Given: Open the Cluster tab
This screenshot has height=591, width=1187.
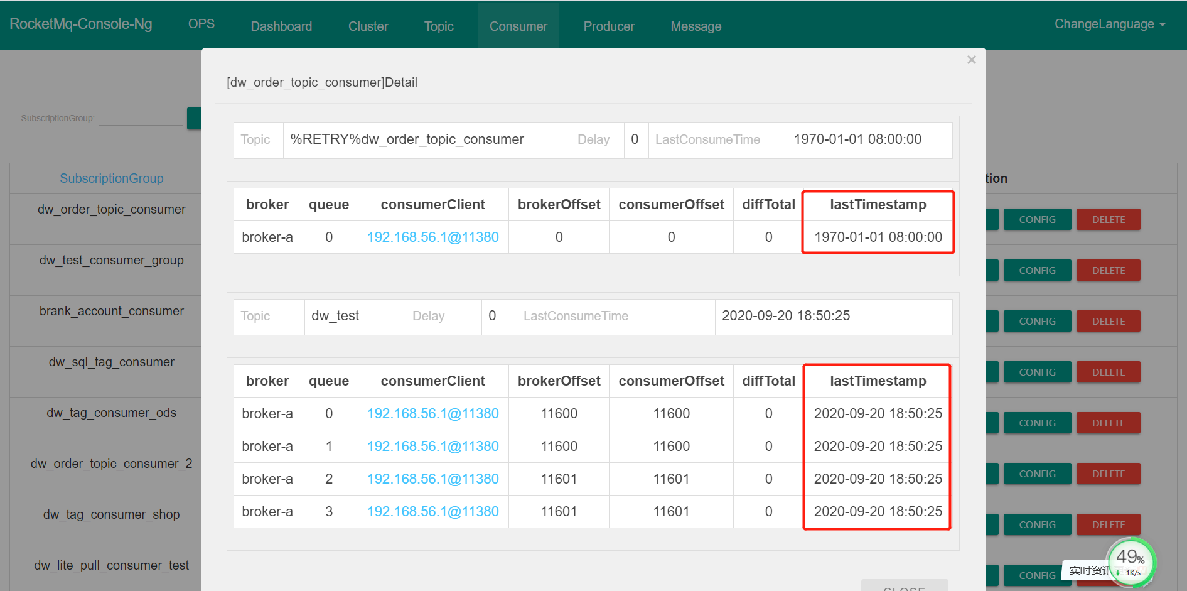Looking at the screenshot, I should (368, 26).
